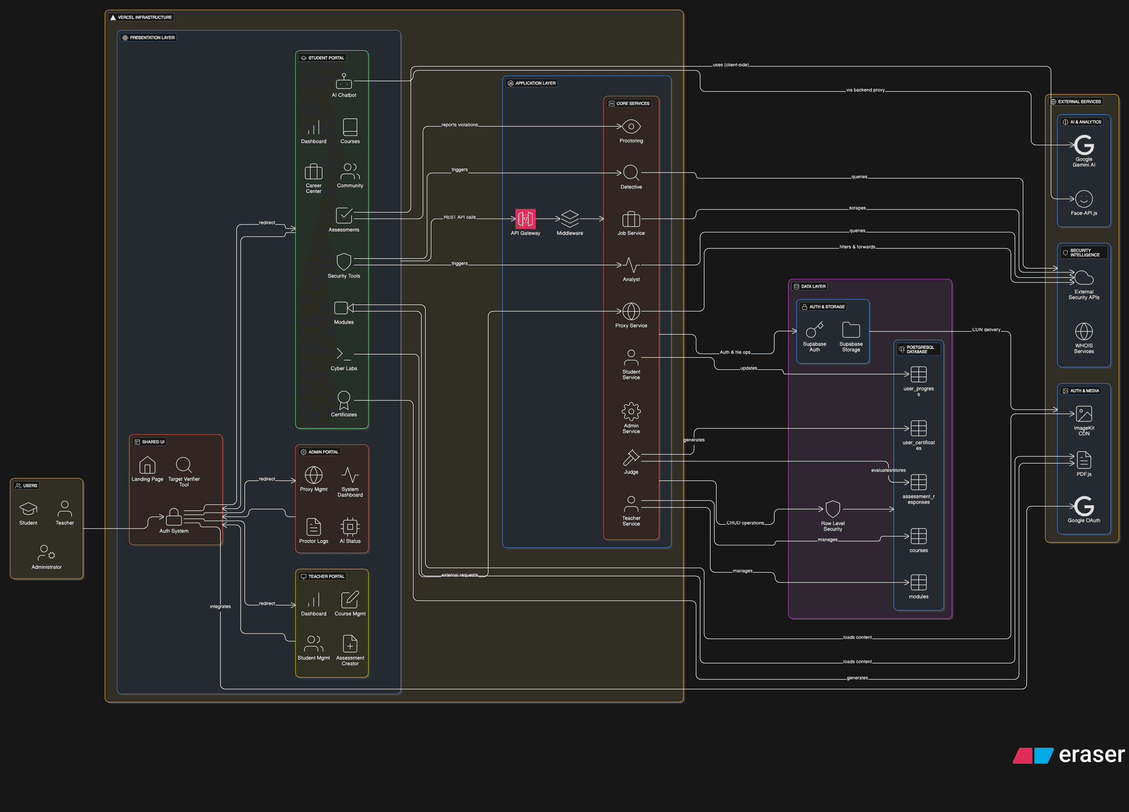
Task: Select the AI Chatbot node icon
Action: point(343,82)
